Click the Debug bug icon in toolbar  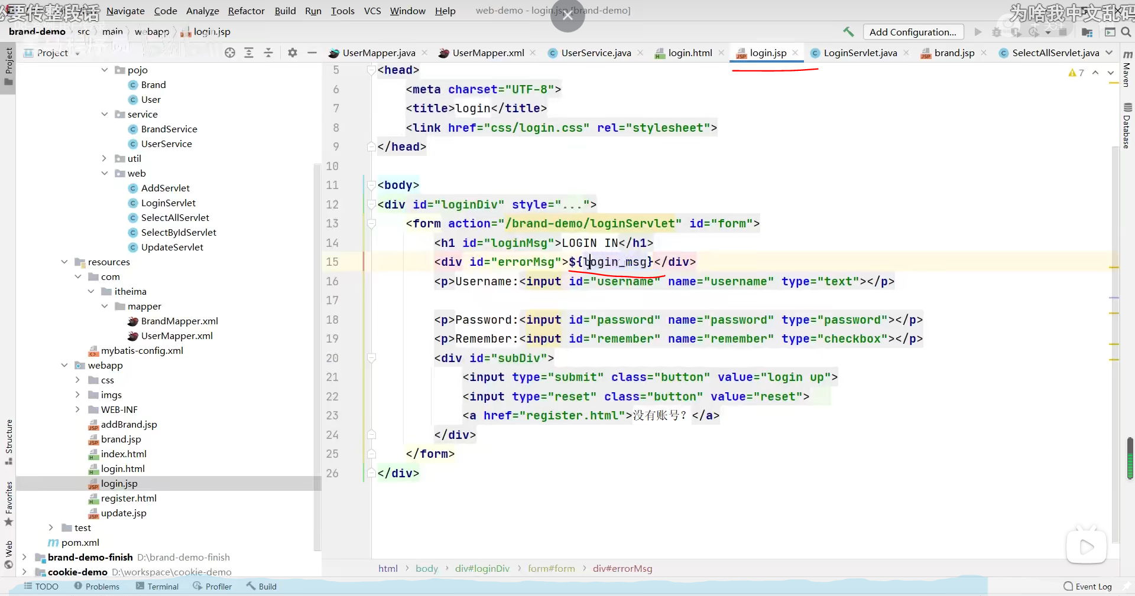pos(997,32)
